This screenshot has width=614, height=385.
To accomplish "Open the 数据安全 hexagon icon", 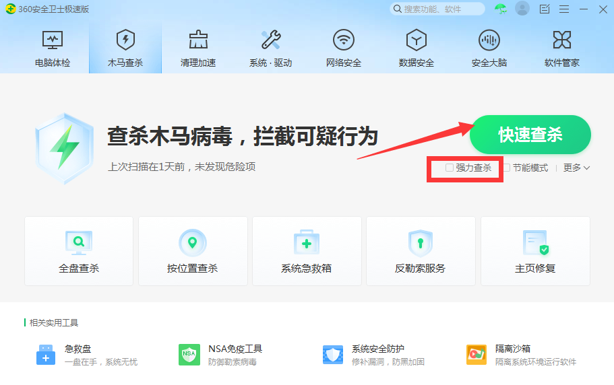I will (417, 40).
